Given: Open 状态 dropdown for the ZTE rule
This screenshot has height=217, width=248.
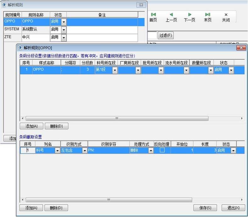Looking at the screenshot, I should [64, 38].
